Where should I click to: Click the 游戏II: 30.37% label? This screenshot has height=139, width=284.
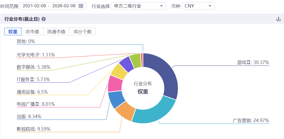click(x=253, y=63)
